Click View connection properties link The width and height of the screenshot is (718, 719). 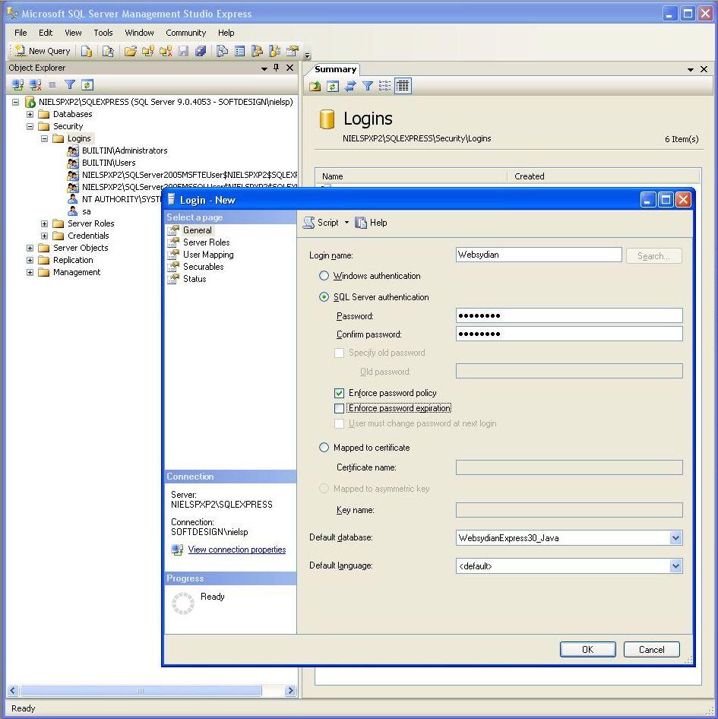click(236, 550)
